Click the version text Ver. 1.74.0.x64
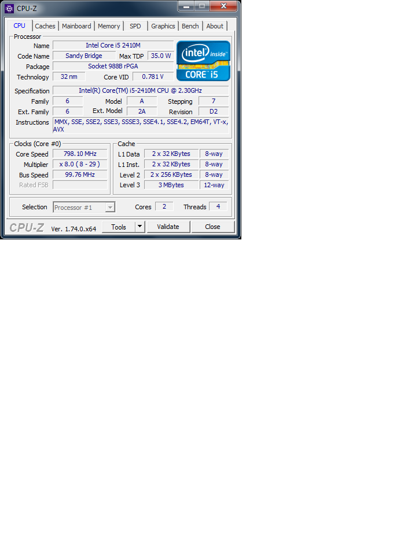 pyautogui.click(x=74, y=229)
